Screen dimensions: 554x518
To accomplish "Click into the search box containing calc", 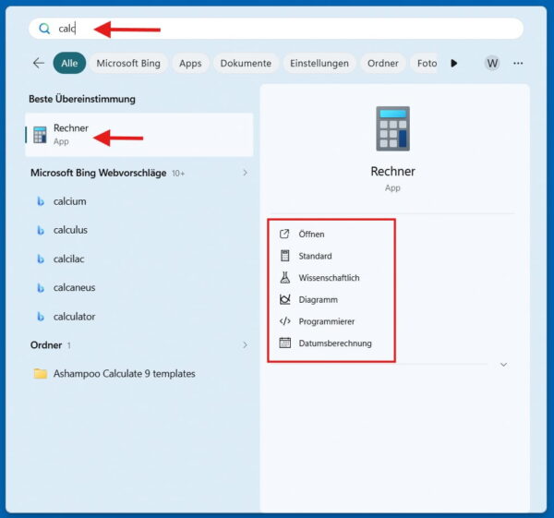I will pyautogui.click(x=276, y=29).
